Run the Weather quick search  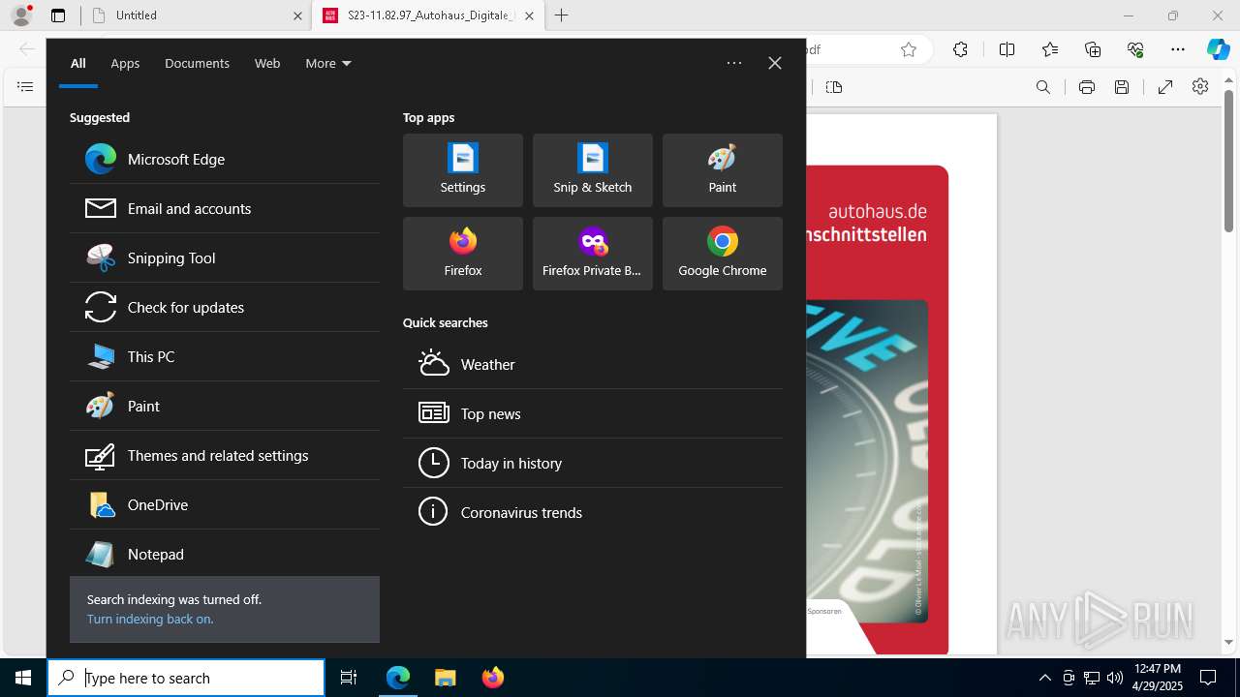[x=593, y=364]
